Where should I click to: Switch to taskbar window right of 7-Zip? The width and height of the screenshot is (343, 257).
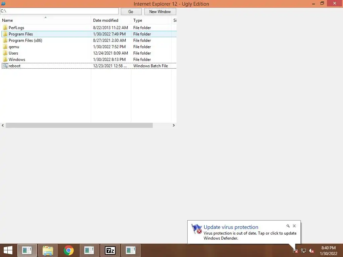coord(131,250)
